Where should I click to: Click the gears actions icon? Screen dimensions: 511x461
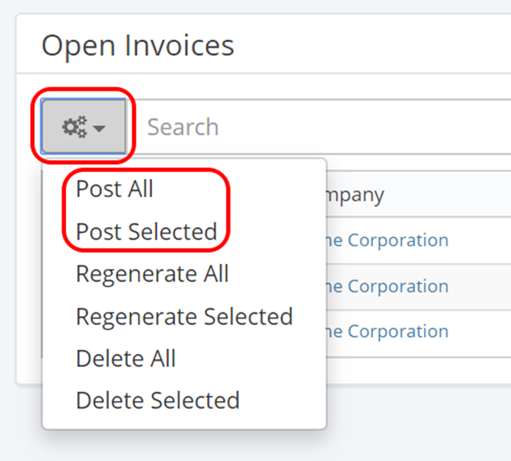(x=74, y=127)
